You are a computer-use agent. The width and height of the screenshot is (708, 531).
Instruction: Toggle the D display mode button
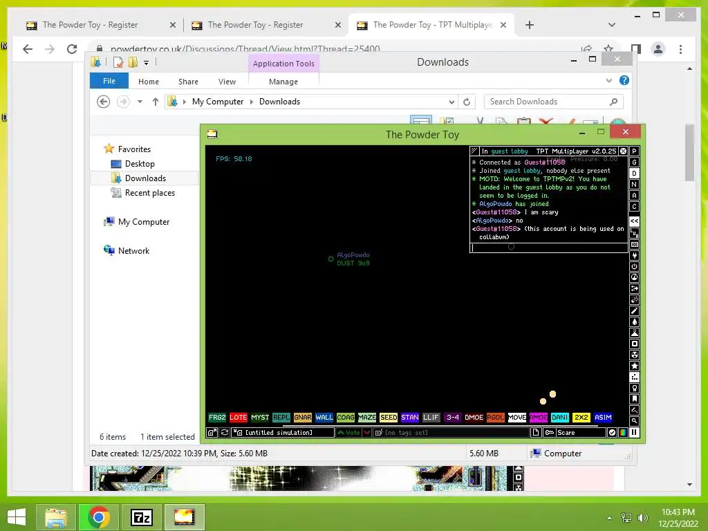[635, 174]
